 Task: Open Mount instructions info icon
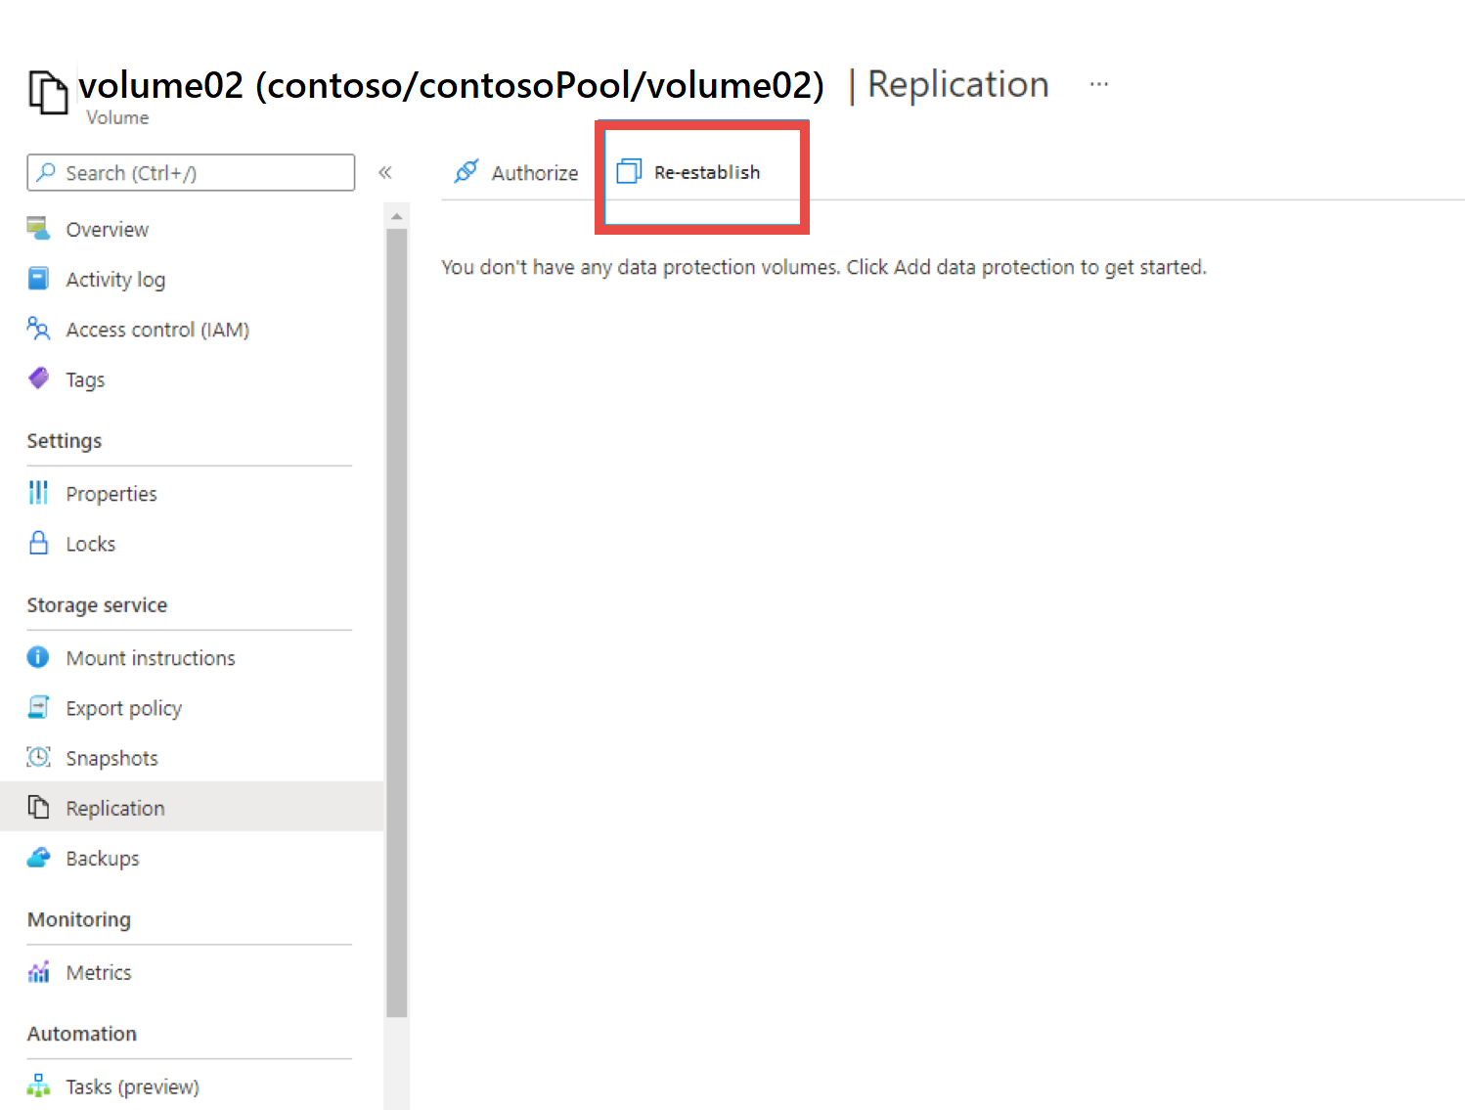pos(38,657)
